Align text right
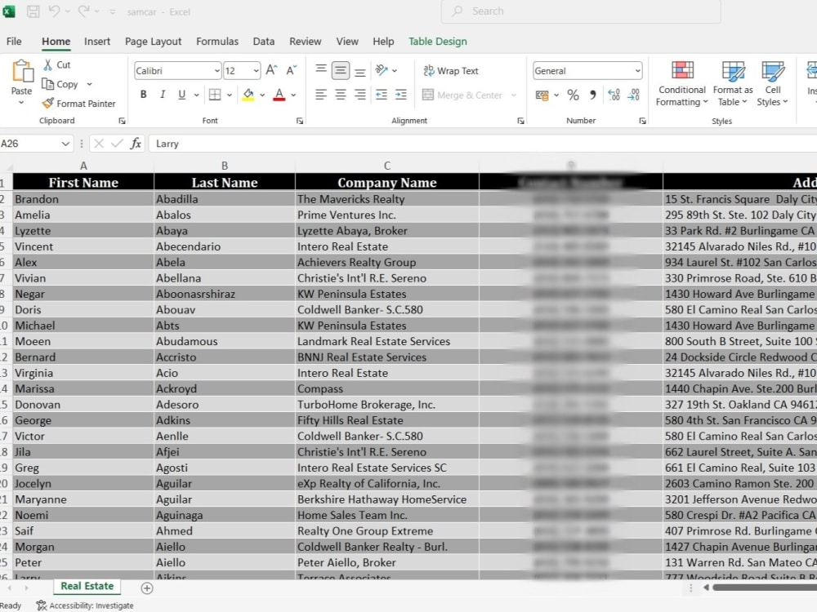Image resolution: width=817 pixels, height=612 pixels. (359, 94)
